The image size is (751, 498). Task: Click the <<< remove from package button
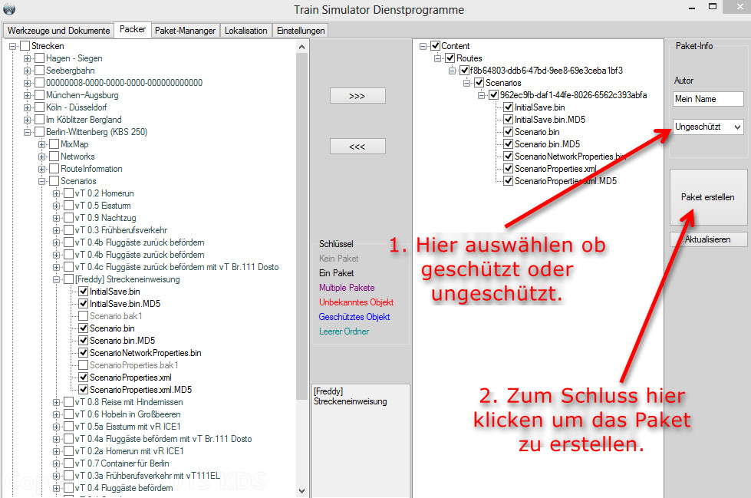(357, 147)
